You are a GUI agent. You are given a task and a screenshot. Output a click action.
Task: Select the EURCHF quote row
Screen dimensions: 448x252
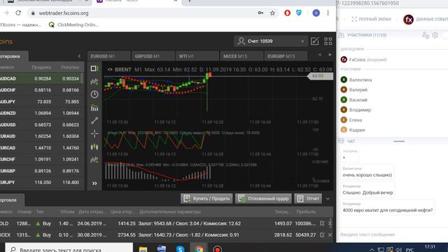coord(41,160)
